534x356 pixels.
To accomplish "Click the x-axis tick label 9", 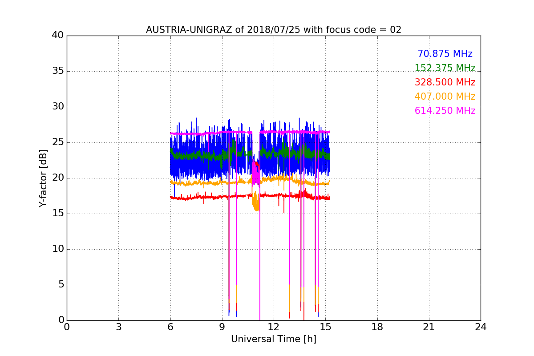I will point(222,327).
